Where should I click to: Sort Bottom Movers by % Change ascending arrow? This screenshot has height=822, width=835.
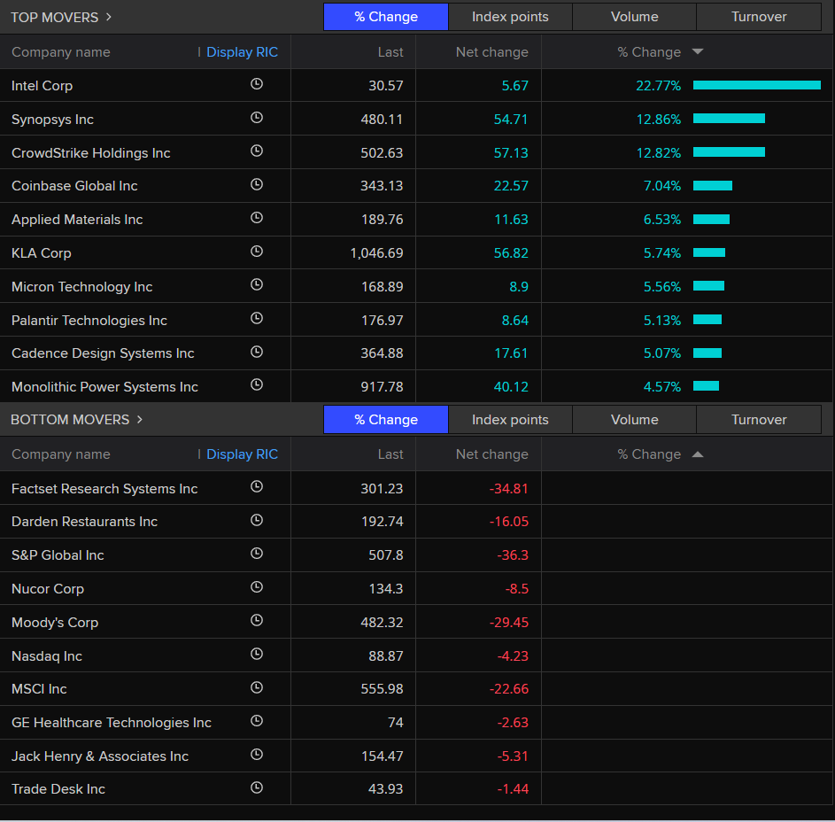coord(698,454)
